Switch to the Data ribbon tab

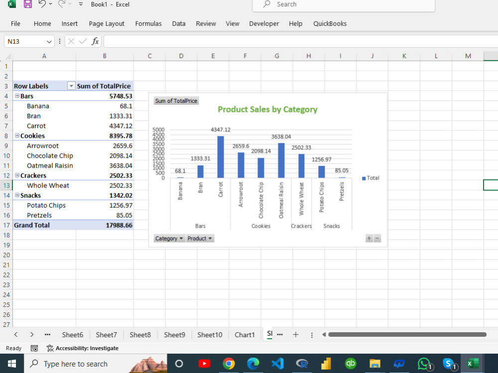coord(178,23)
